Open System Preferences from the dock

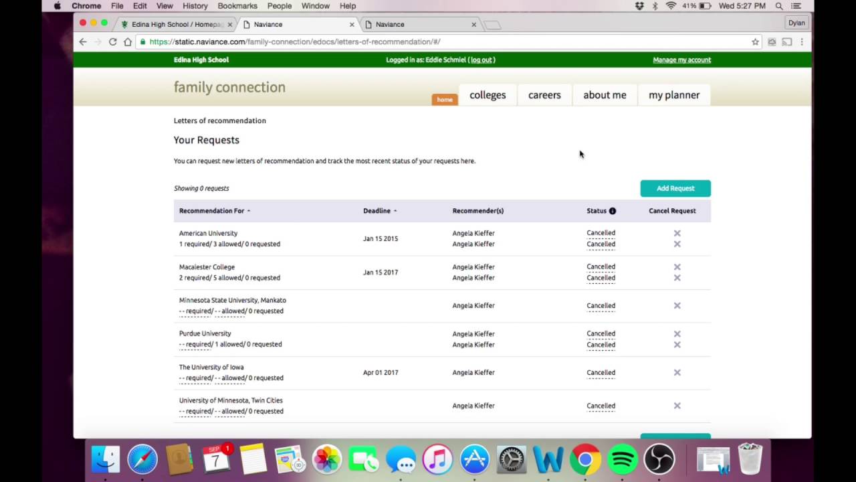(x=512, y=459)
